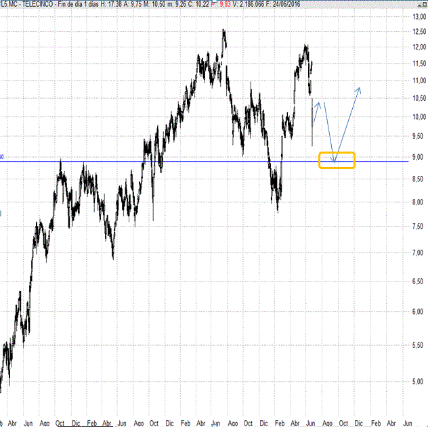The width and height of the screenshot is (428, 427).
Task: Select the 10,50 value on price axis
Action: [419, 98]
